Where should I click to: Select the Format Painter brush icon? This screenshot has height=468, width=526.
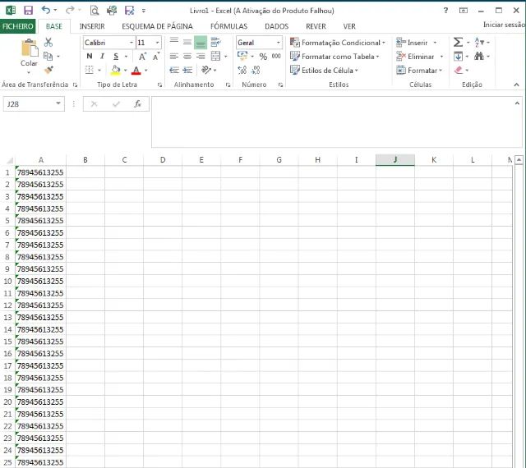pyautogui.click(x=48, y=71)
